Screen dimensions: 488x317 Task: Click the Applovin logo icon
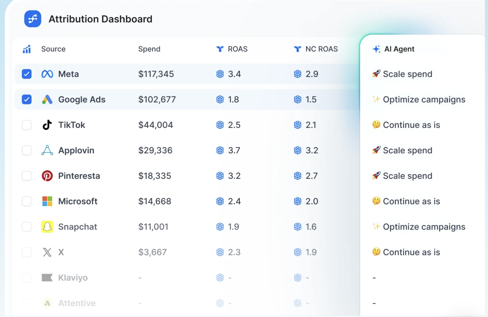(47, 150)
